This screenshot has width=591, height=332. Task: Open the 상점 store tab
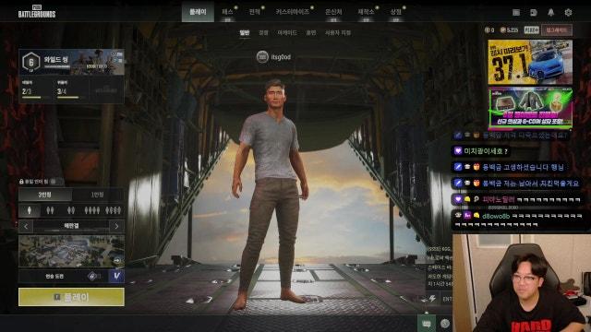[x=396, y=12]
